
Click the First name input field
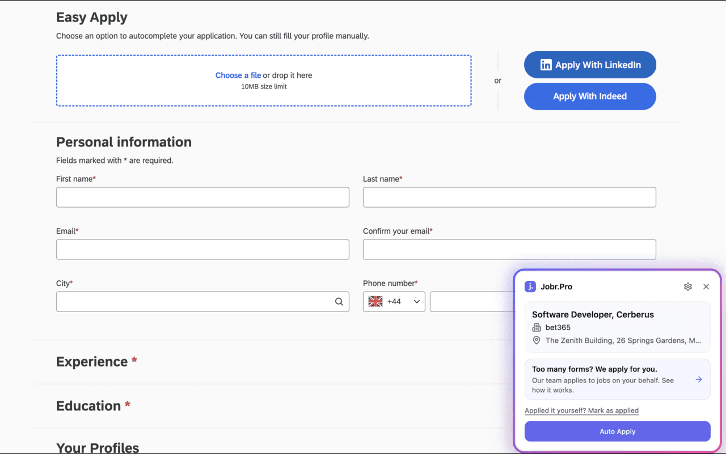(x=202, y=197)
